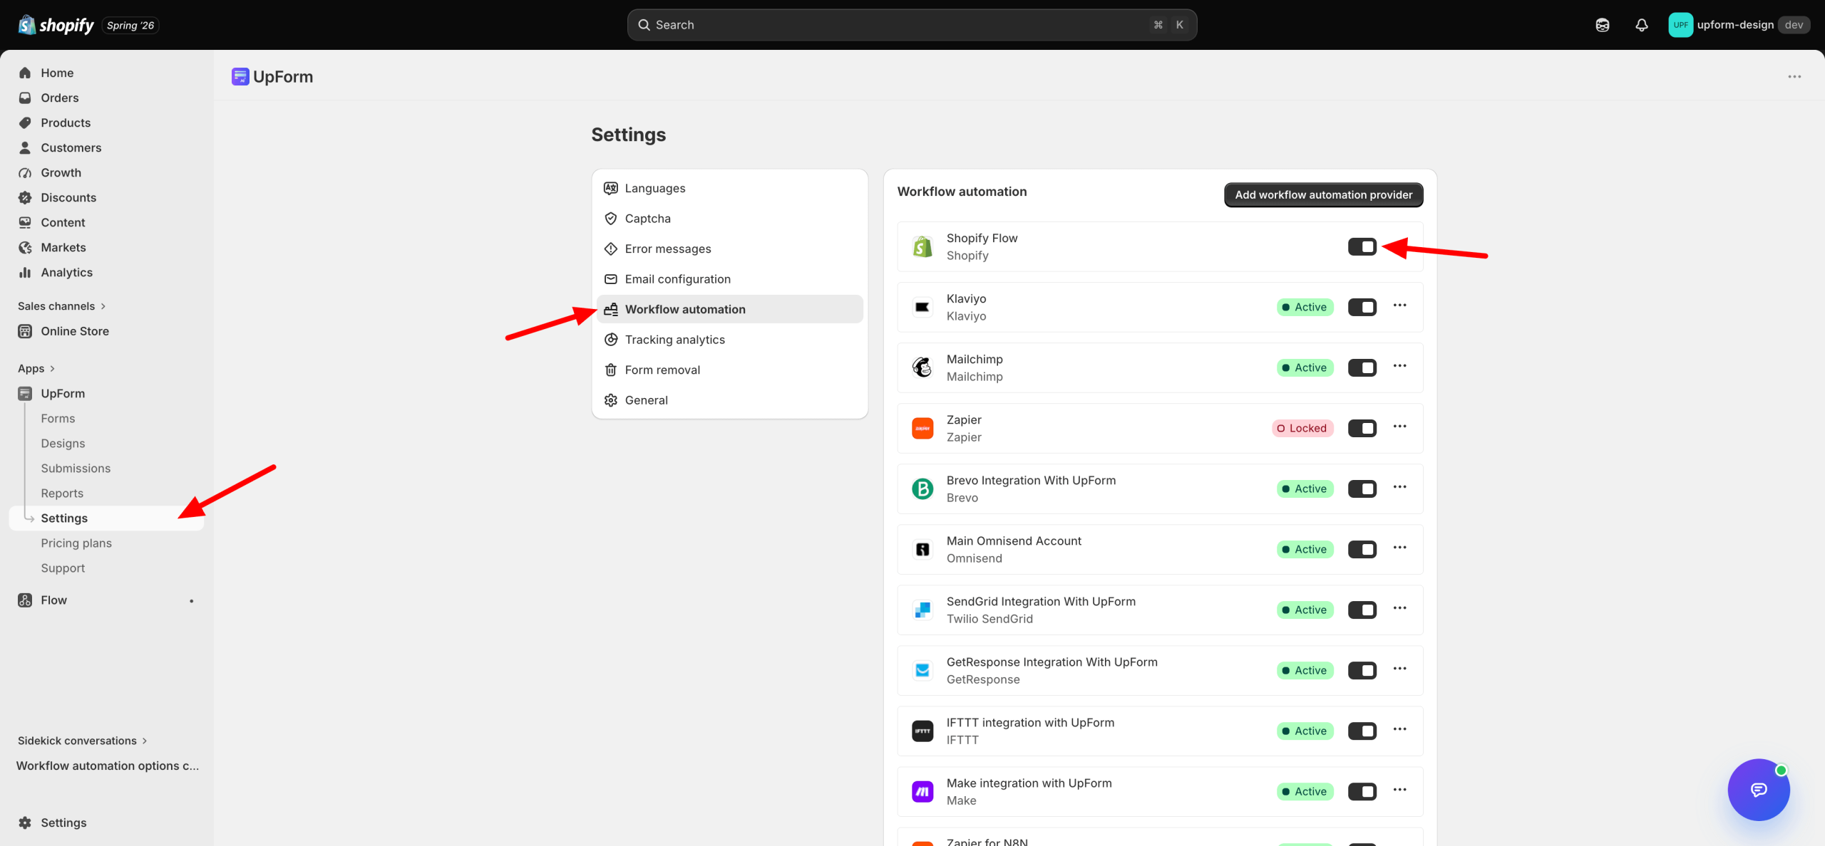Toggle the Klaviyo switch
The width and height of the screenshot is (1825, 846).
1362,308
